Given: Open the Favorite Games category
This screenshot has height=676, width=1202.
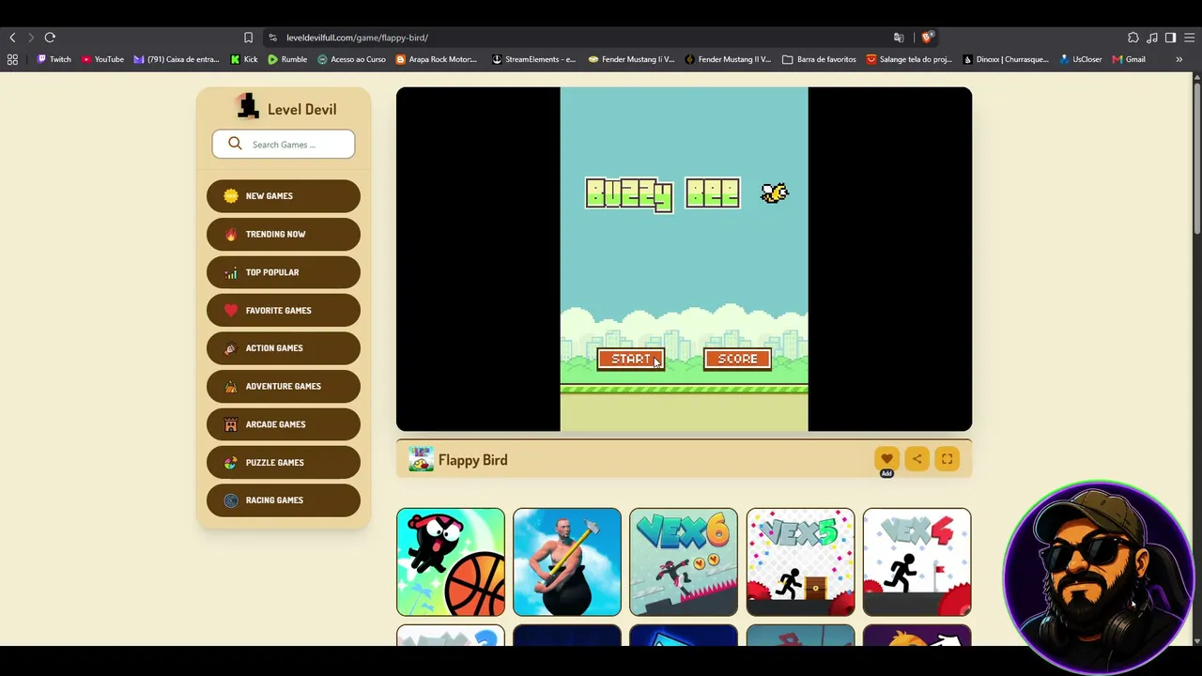Looking at the screenshot, I should tap(284, 310).
